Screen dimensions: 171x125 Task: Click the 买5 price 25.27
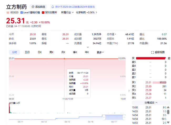point(148,98)
